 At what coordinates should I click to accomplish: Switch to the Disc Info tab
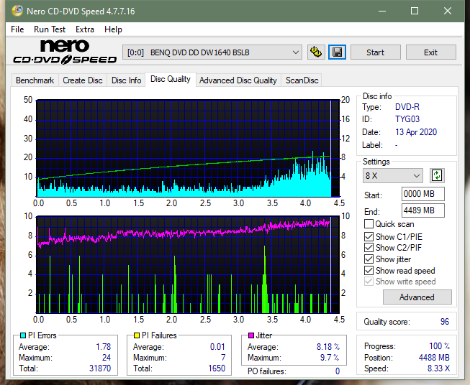click(x=126, y=80)
